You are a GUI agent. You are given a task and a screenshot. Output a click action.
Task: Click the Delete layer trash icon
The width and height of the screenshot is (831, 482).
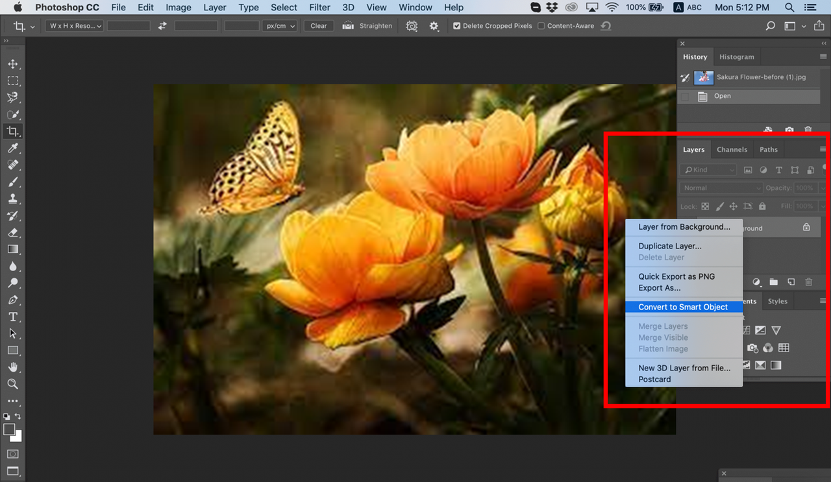808,282
